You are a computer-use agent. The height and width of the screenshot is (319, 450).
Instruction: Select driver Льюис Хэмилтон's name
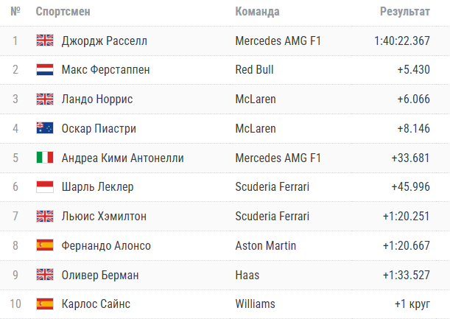pyautogui.click(x=104, y=216)
